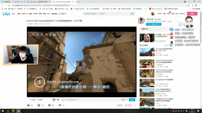Open 会员购 in the bilibili nav bar

pyautogui.click(x=35, y=14)
